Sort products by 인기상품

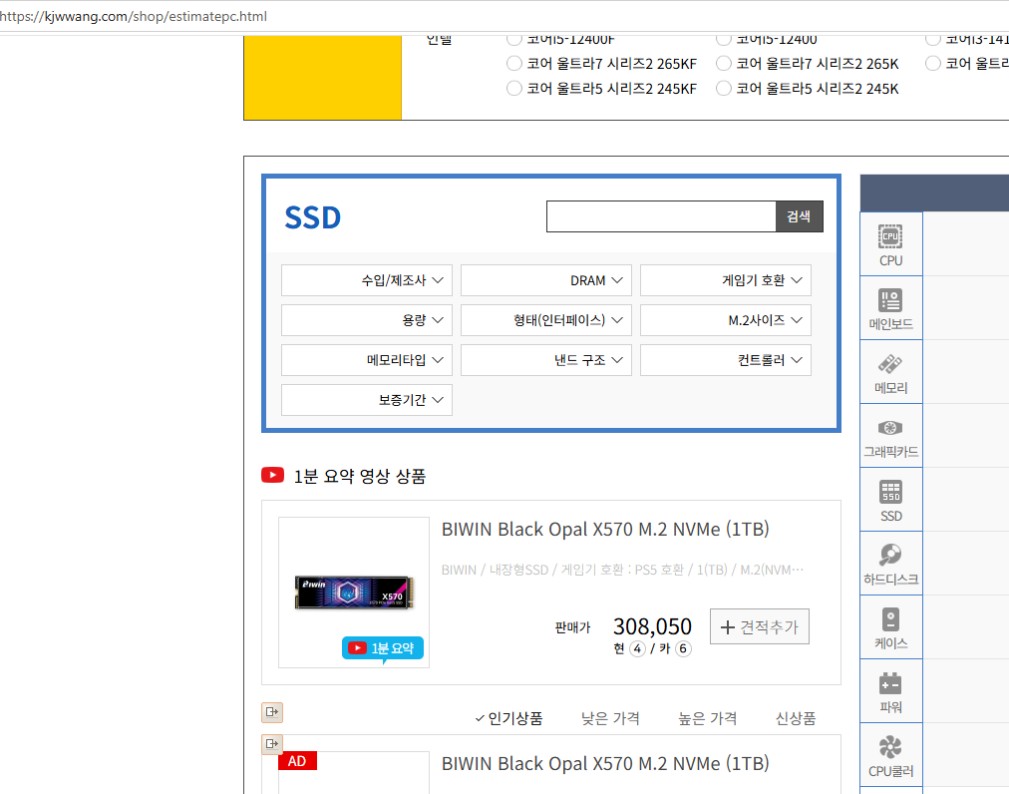509,718
